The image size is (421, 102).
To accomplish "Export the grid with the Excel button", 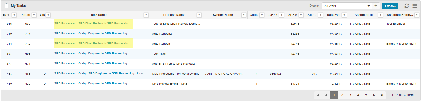I will coord(390,6).
